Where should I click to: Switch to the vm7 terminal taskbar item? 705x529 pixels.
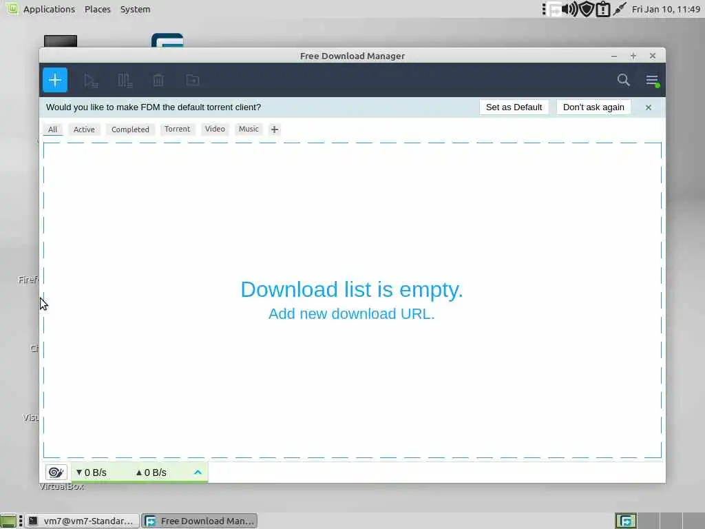[x=81, y=521]
